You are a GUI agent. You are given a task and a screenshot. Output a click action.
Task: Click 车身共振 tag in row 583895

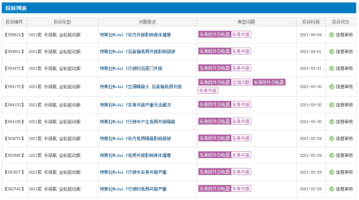pyautogui.click(x=241, y=155)
